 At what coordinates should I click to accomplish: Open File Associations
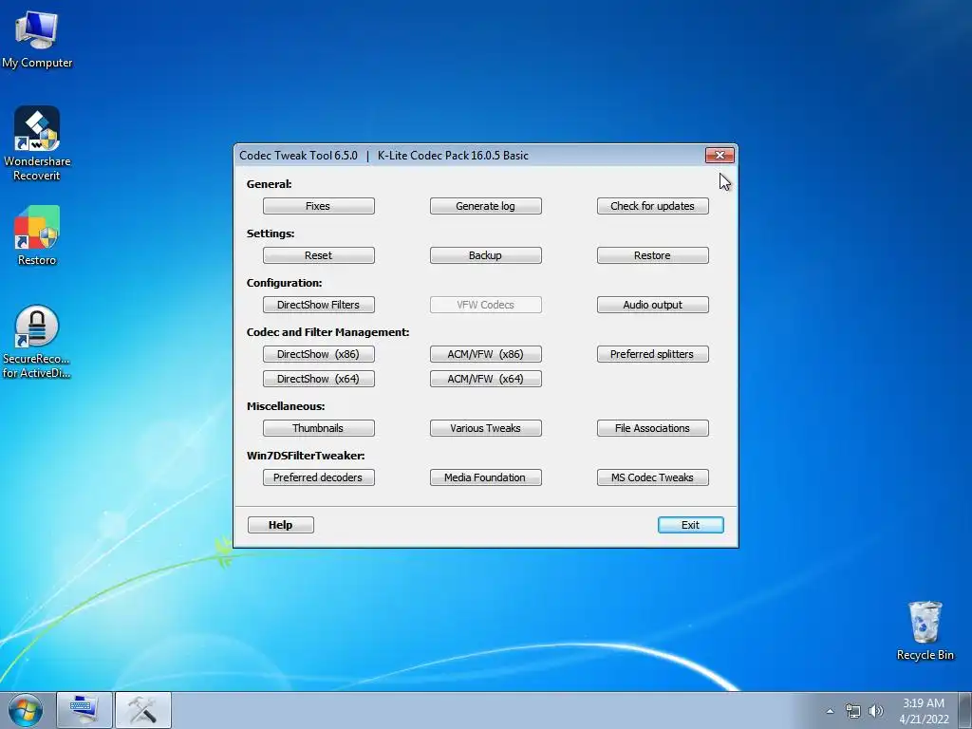click(653, 428)
